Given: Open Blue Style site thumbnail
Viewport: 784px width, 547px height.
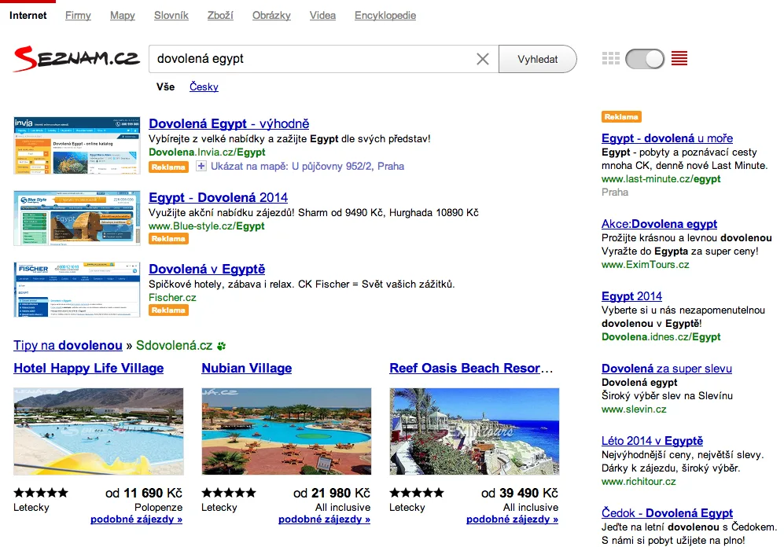Looking at the screenshot, I should 77,218.
